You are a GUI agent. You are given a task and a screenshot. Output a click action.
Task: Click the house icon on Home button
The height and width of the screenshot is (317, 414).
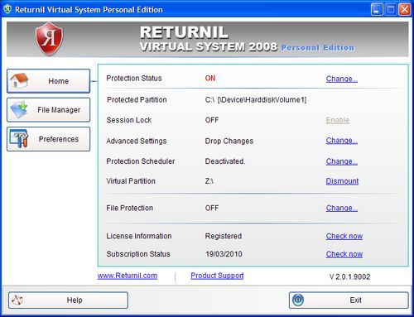click(19, 80)
